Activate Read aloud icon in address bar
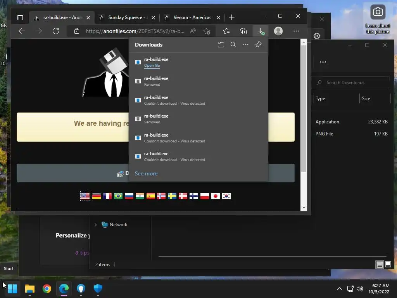This screenshot has width=397, height=298. coord(193,31)
